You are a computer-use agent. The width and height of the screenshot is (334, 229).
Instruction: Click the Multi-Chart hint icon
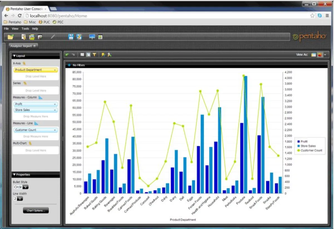(30, 143)
